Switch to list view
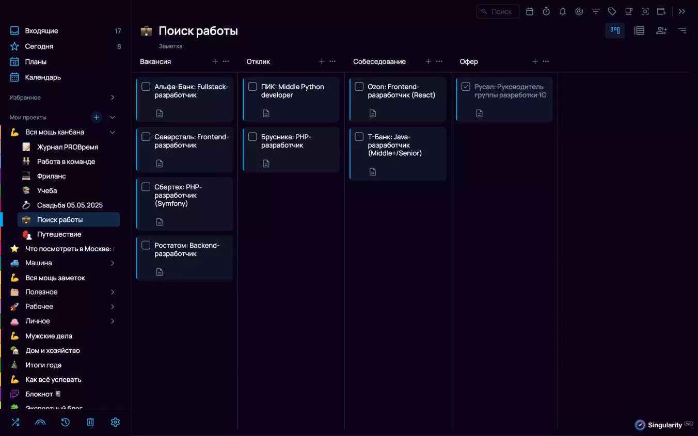The width and height of the screenshot is (698, 436). tap(639, 30)
